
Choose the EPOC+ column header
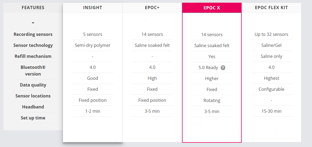(x=152, y=7)
